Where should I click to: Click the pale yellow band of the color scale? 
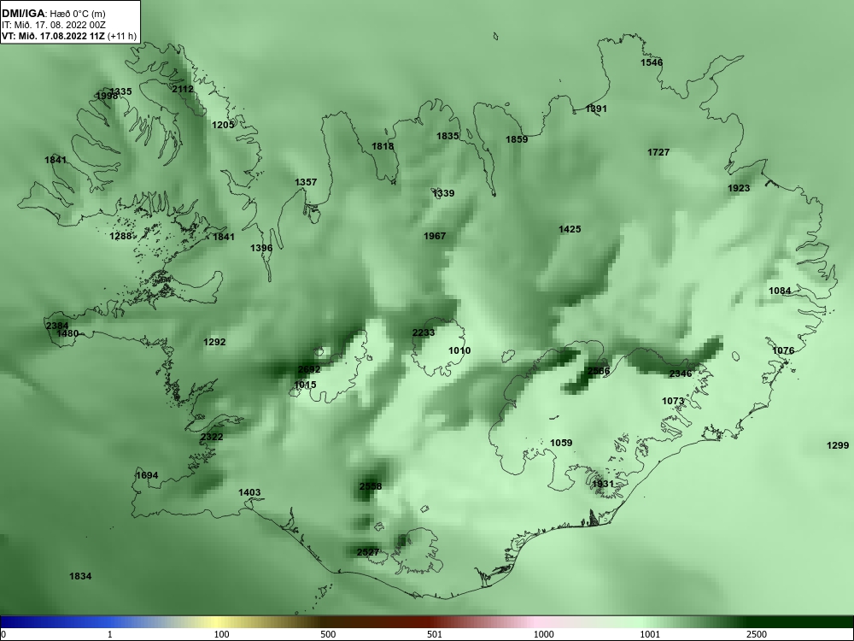(218, 622)
